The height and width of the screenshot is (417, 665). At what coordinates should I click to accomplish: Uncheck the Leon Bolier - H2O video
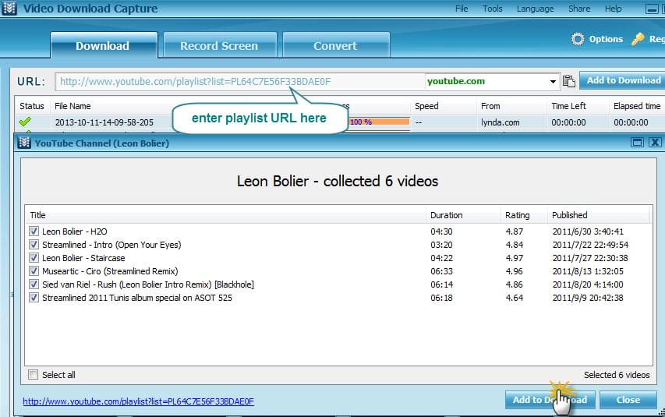click(34, 231)
